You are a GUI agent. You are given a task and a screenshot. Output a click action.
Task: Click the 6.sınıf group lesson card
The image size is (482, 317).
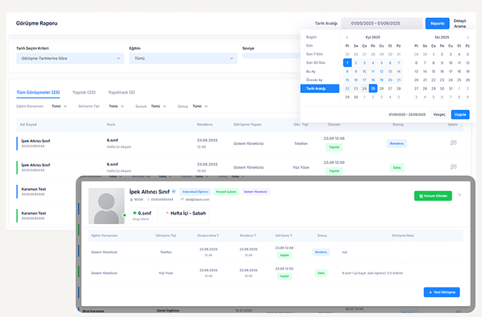(142, 215)
